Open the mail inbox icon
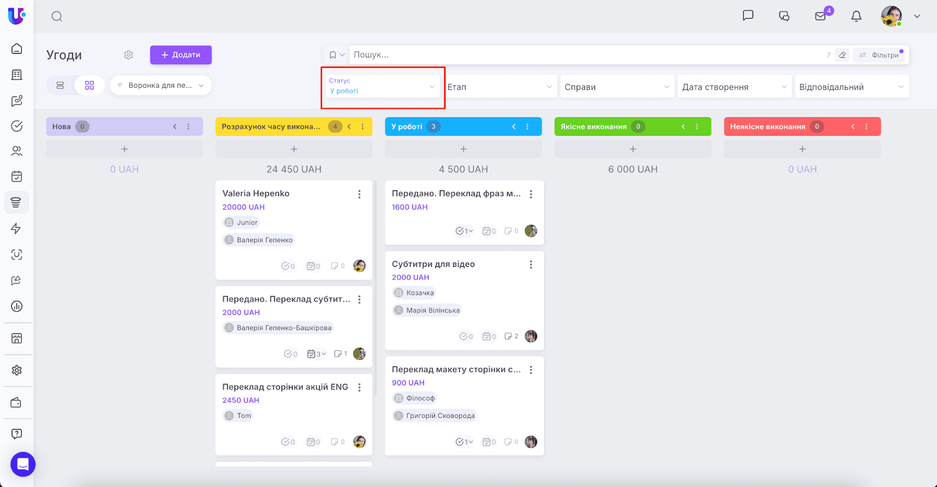 (820, 16)
